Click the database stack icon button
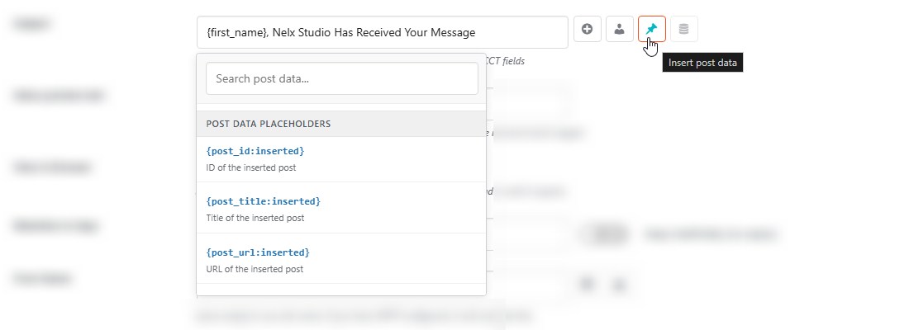The image size is (909, 330). tap(684, 29)
